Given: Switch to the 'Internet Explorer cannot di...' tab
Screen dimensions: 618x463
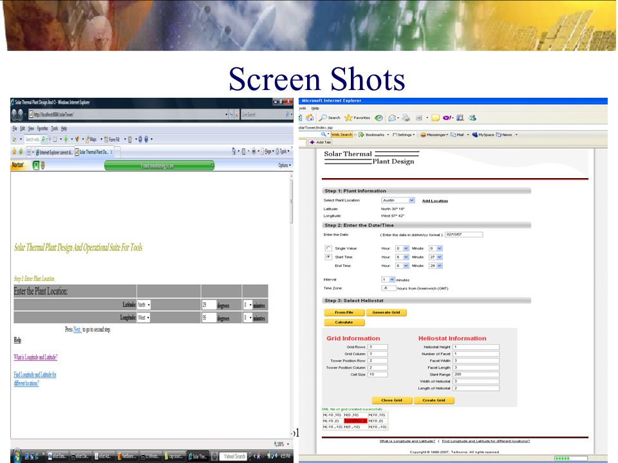Looking at the screenshot, I should (54, 152).
